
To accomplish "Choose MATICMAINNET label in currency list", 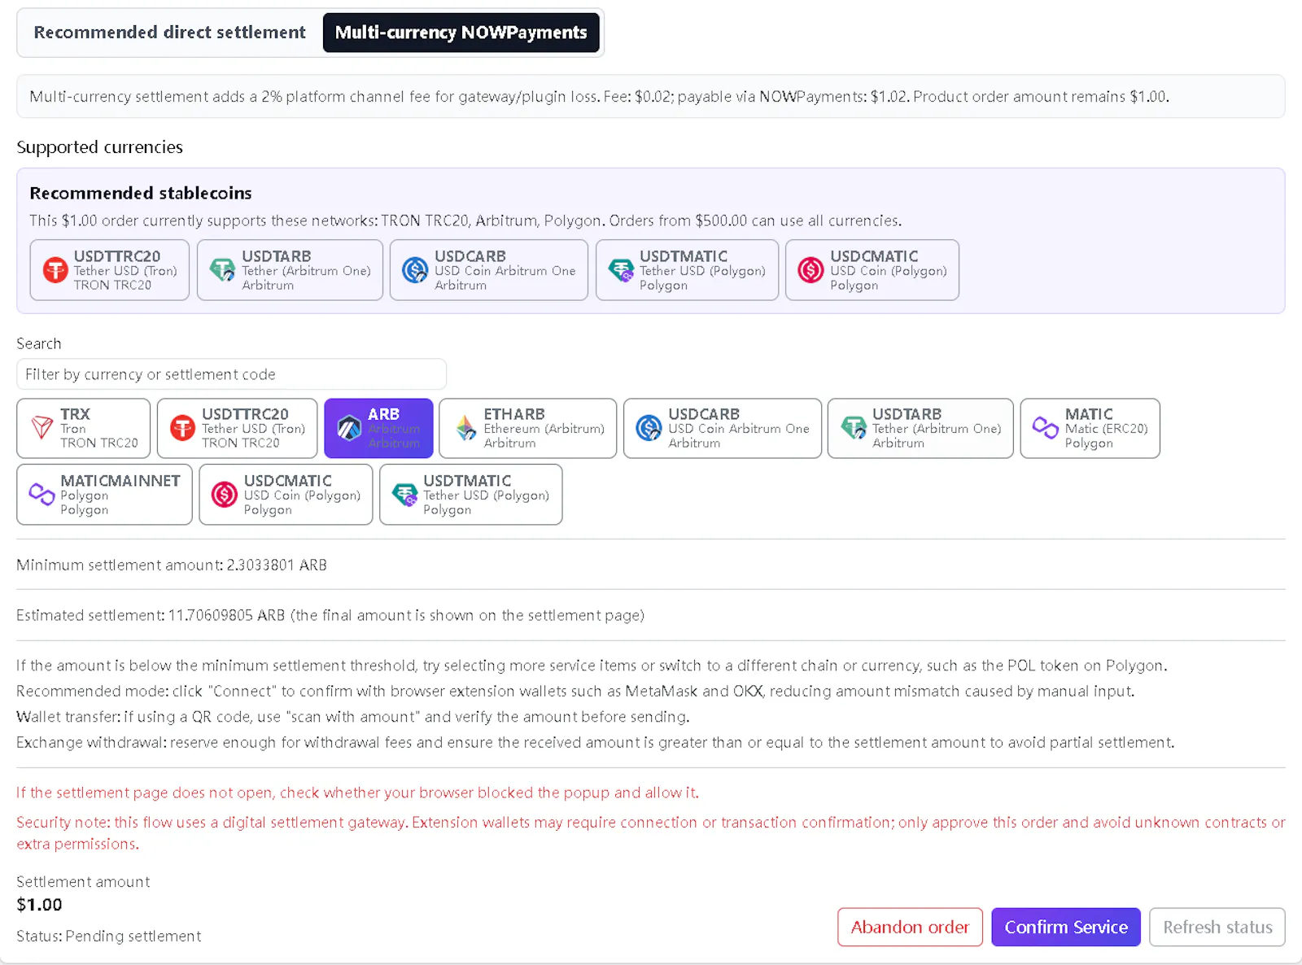I will [x=120, y=481].
